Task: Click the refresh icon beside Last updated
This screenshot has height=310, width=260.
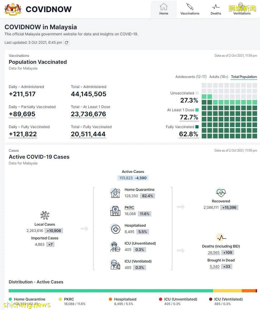Action: (66, 43)
